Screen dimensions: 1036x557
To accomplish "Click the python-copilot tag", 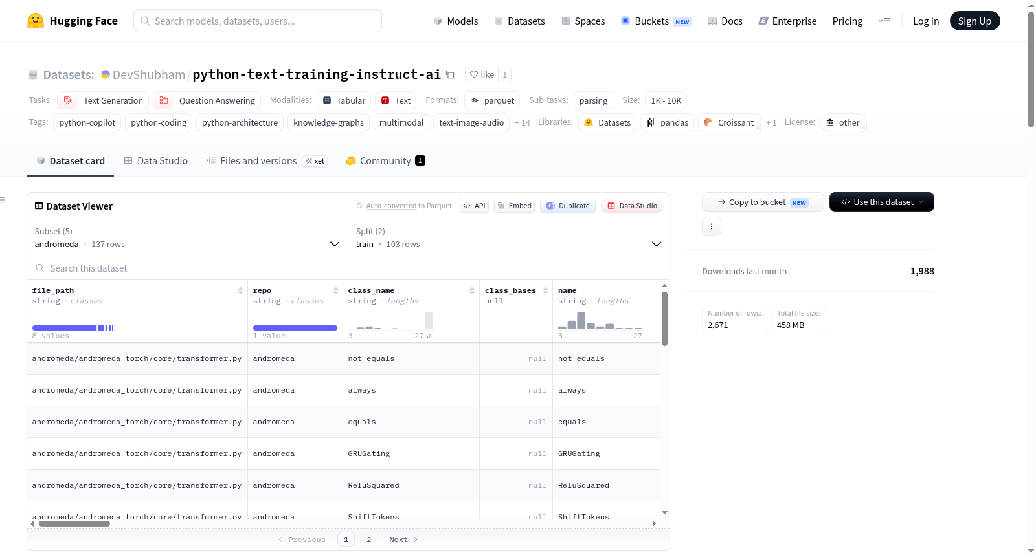I will pos(87,122).
